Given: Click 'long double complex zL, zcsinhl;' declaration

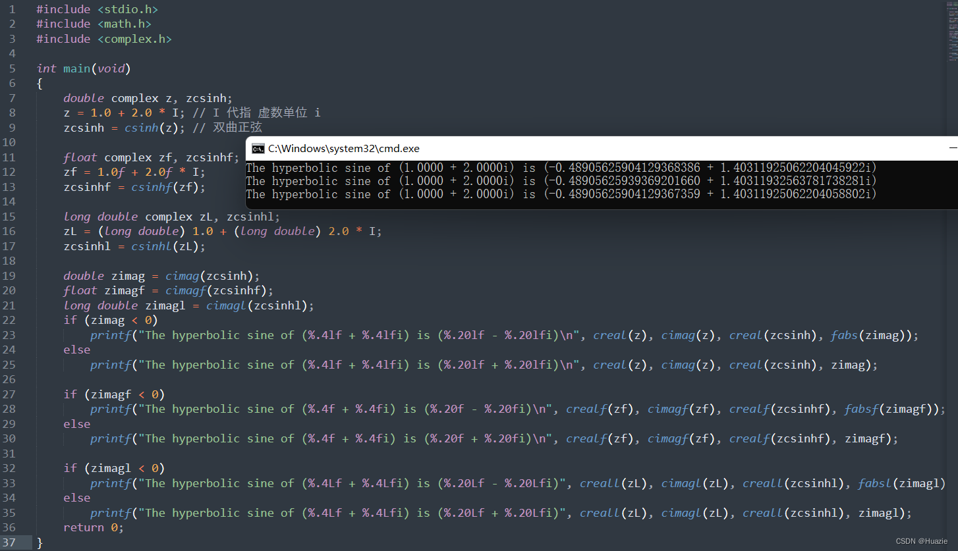Looking at the screenshot, I should pyautogui.click(x=171, y=217).
